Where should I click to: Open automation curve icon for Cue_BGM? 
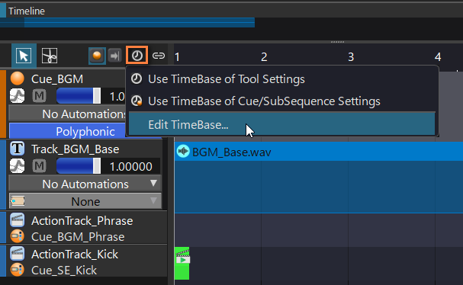pyautogui.click(x=17, y=96)
